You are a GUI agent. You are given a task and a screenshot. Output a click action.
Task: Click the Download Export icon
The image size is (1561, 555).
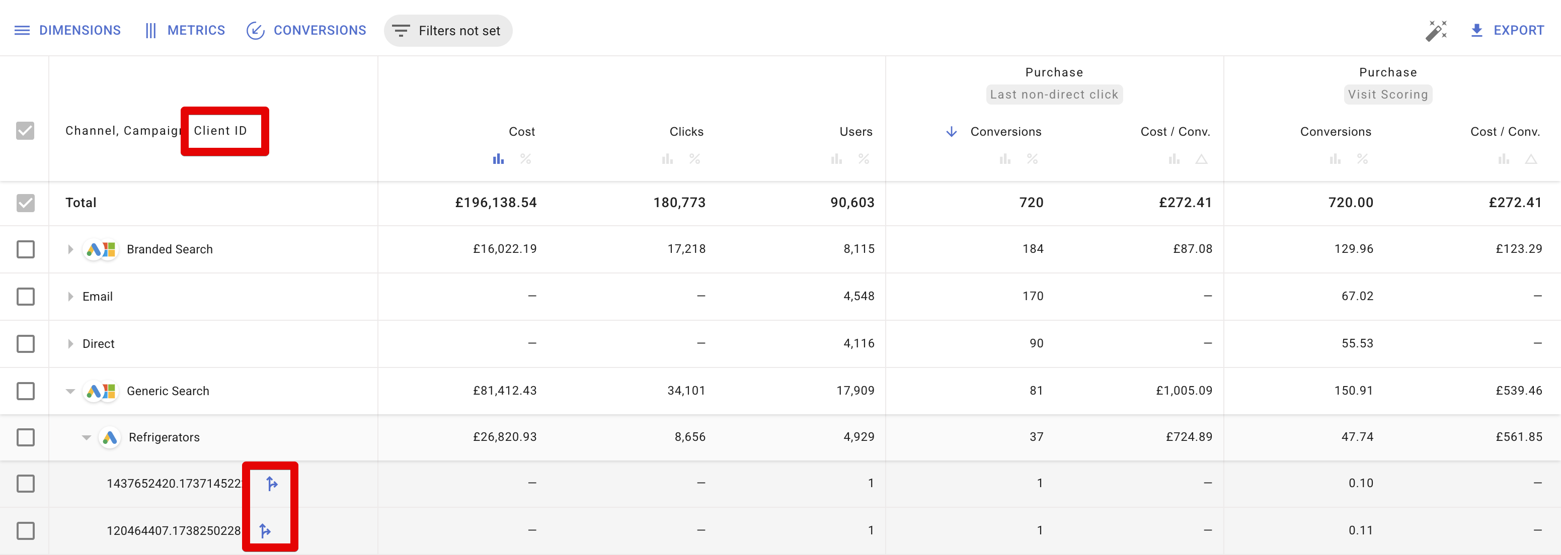[x=1477, y=30]
